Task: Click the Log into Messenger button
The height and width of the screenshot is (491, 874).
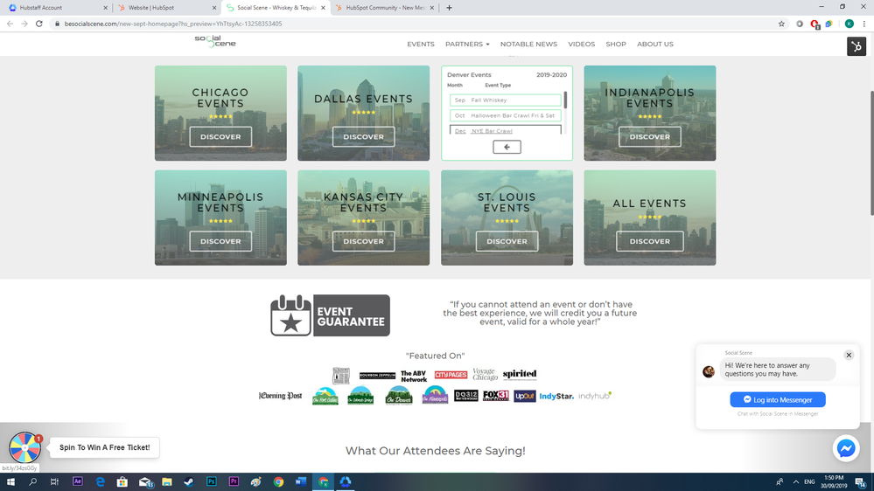Action: coord(778,400)
